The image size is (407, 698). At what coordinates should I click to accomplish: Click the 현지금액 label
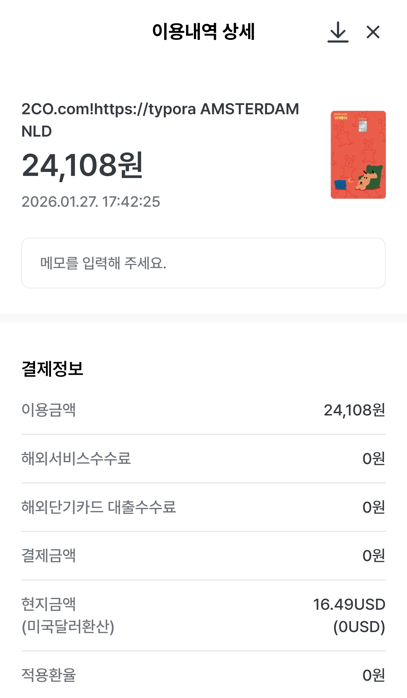click(49, 604)
